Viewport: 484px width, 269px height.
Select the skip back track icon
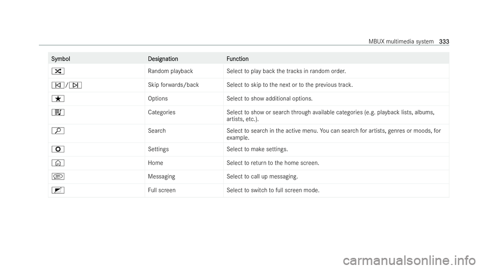click(x=58, y=85)
